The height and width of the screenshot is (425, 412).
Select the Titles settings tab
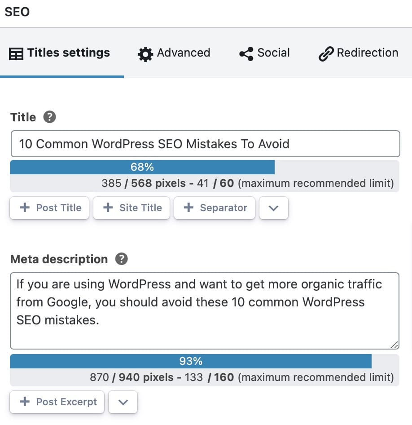point(60,53)
